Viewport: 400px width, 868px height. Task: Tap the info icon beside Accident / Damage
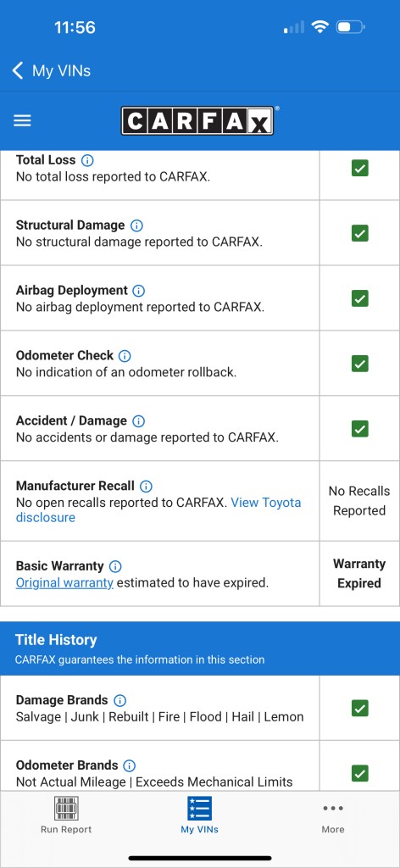click(138, 421)
